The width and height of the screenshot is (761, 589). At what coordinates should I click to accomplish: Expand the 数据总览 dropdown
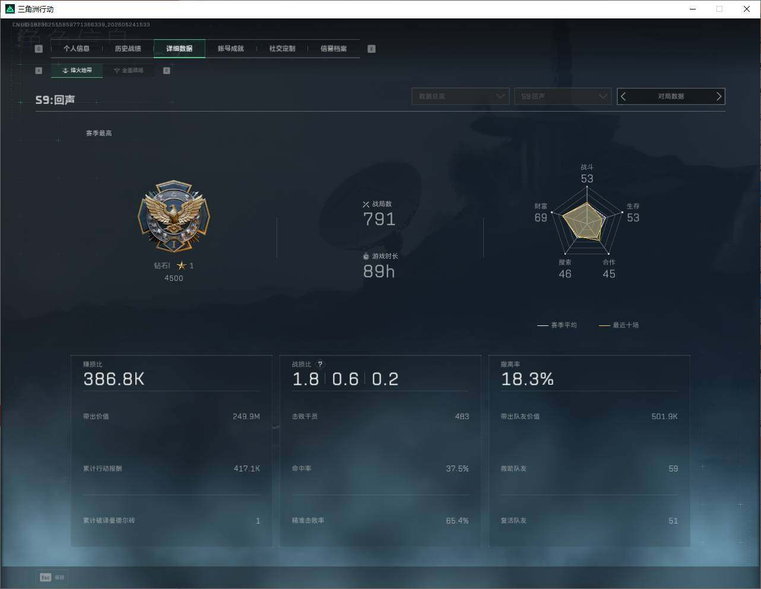[461, 96]
